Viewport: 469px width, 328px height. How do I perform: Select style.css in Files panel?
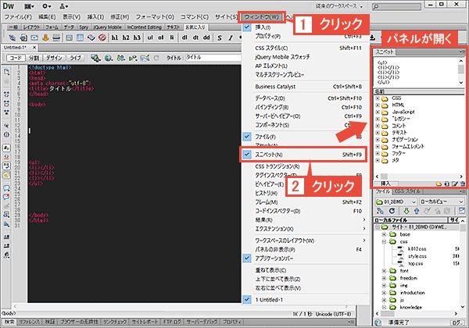pos(417,256)
